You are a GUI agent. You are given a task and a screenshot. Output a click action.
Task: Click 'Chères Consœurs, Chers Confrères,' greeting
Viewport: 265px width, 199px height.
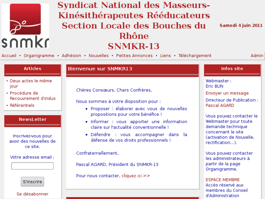[114, 90]
